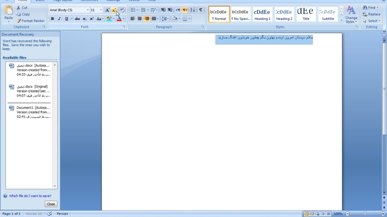Expand the Change Styles menu
This screenshot has height=217, width=387.
pyautogui.click(x=351, y=14)
